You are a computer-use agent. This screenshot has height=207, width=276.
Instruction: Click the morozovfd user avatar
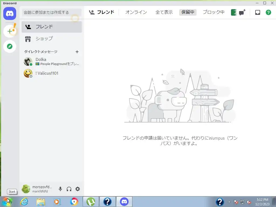[x=26, y=189]
